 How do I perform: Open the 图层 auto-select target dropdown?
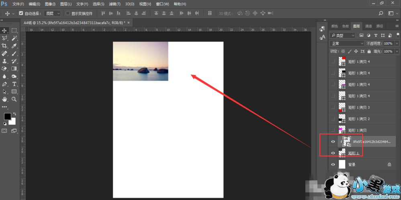tap(53, 13)
